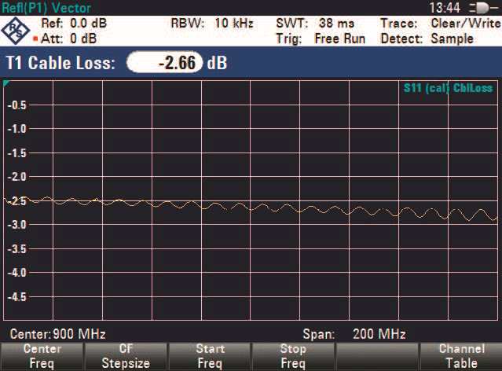The image size is (502, 371).
Task: Select the Ref: 0.0 dB setting
Action: click(x=74, y=23)
